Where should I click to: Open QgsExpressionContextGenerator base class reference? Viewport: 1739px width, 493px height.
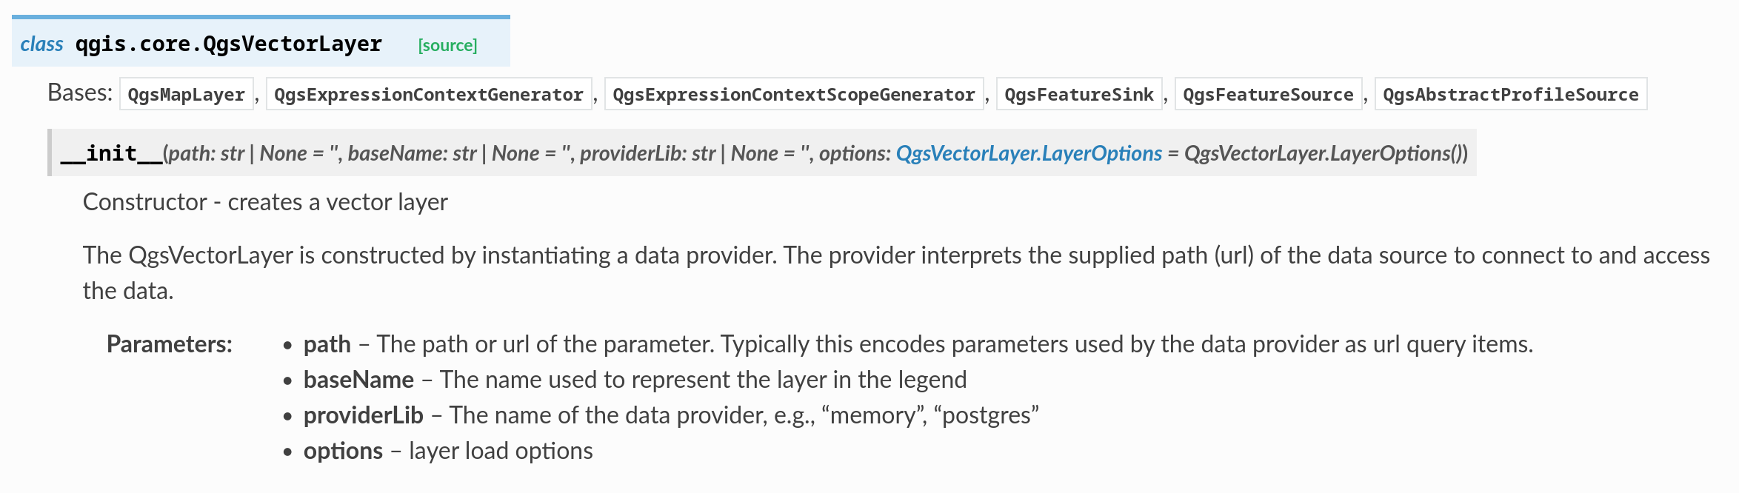click(428, 94)
